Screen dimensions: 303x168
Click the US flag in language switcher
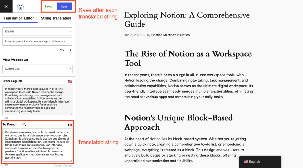[246, 161]
